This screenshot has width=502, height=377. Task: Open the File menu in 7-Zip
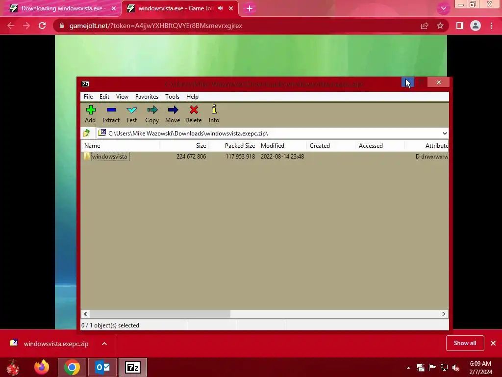(x=88, y=97)
